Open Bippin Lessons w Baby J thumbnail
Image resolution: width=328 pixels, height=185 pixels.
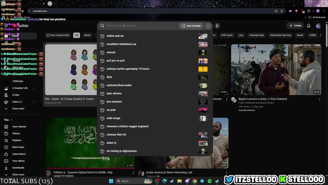[x=276, y=70]
